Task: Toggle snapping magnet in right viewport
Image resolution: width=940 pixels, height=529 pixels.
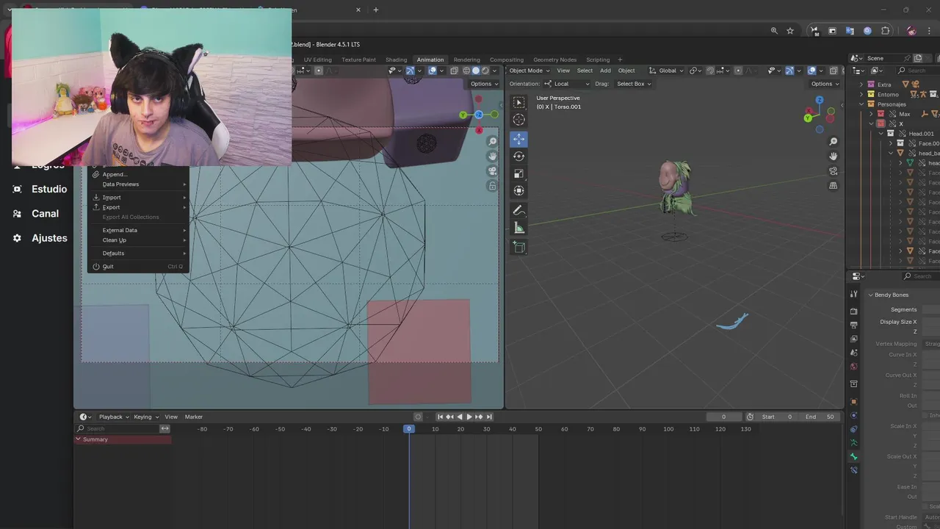Action: pyautogui.click(x=711, y=71)
